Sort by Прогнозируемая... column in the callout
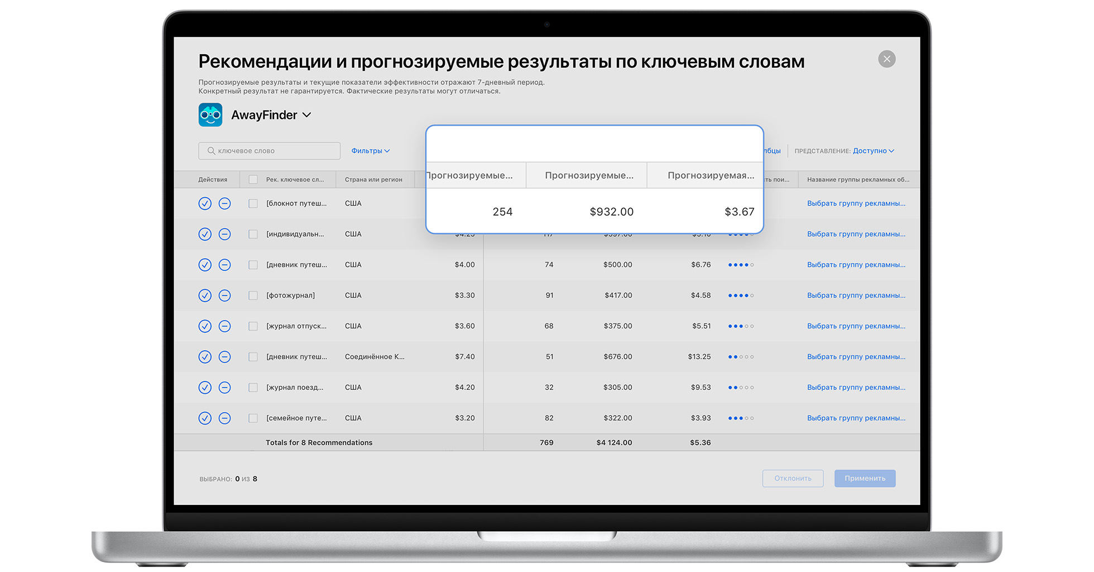1094x572 pixels. point(711,175)
